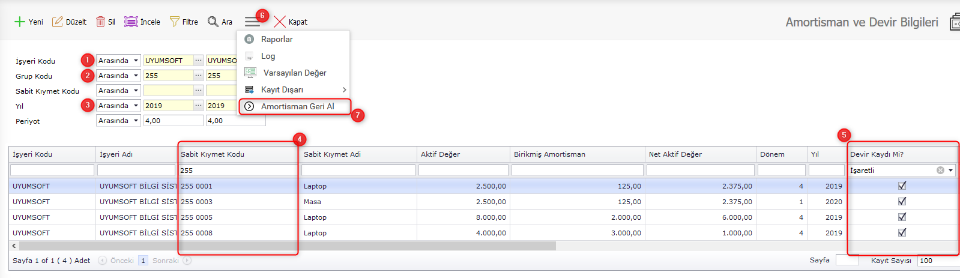Go to Sonraki page link
Image resolution: width=960 pixels, height=278 pixels.
[x=166, y=261]
